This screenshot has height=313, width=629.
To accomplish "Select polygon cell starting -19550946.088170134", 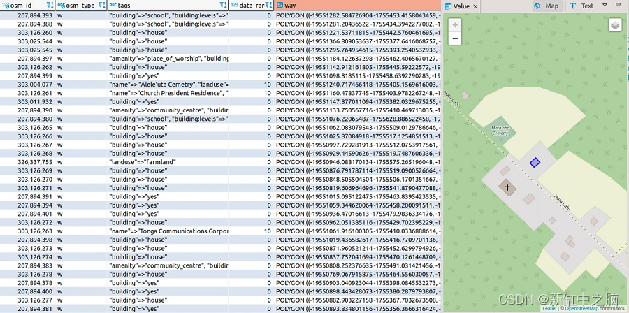I will pos(358,162).
